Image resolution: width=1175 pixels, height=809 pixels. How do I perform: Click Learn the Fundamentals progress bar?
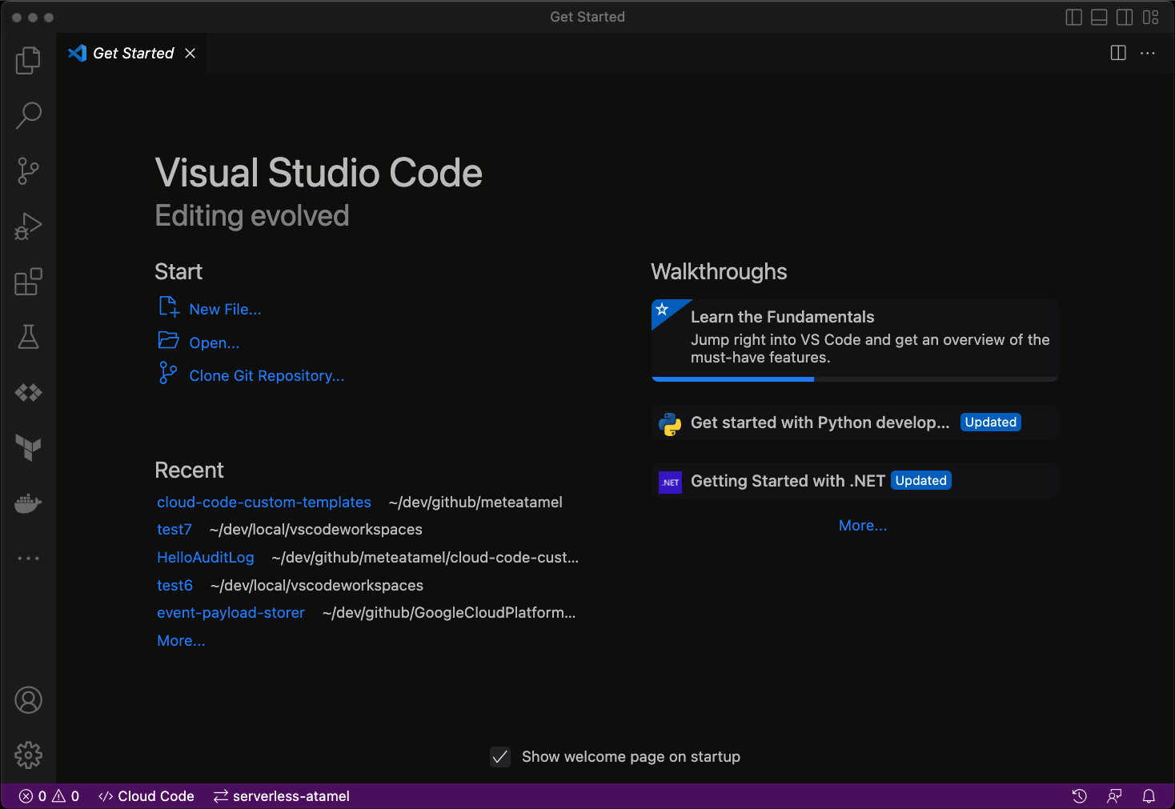[855, 379]
